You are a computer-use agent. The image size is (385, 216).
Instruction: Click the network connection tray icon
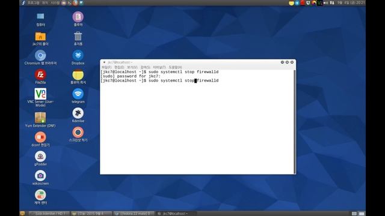331,3
